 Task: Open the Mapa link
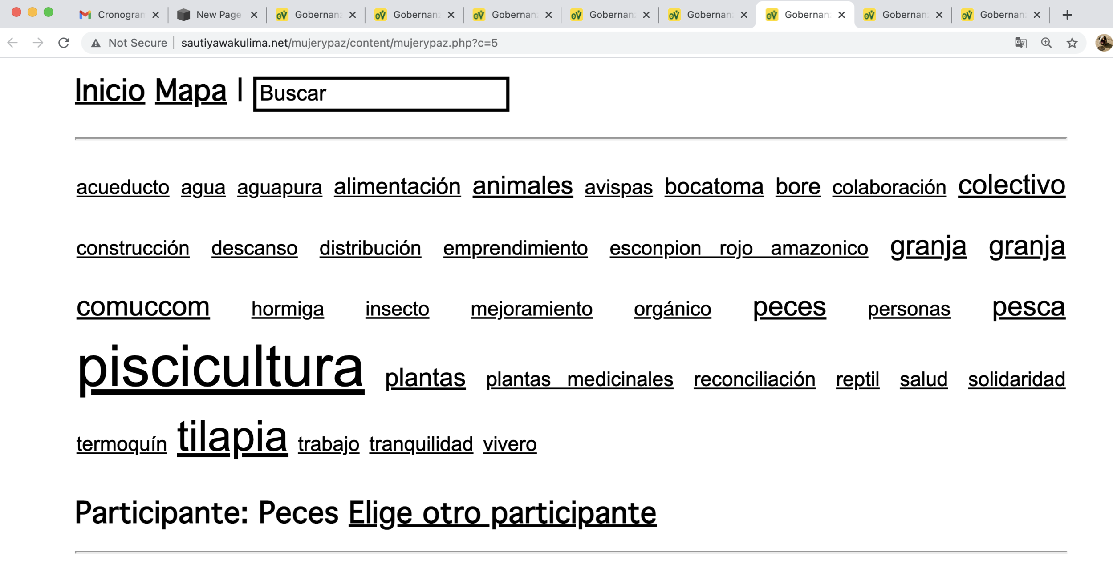191,90
